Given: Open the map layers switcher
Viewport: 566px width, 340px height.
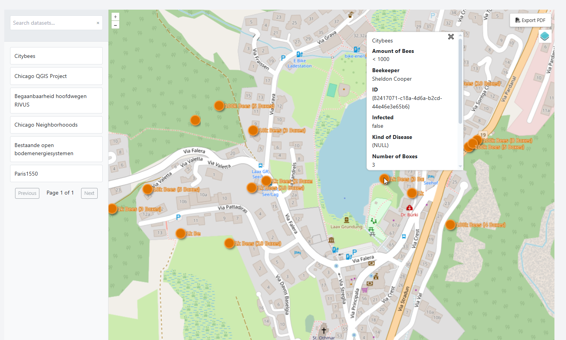Looking at the screenshot, I should 544,36.
